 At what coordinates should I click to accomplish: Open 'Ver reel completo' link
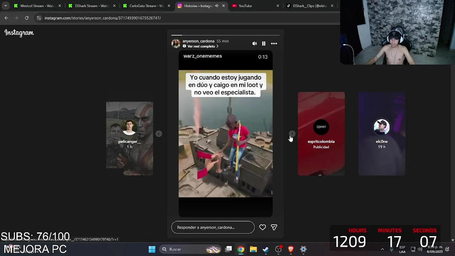200,46
